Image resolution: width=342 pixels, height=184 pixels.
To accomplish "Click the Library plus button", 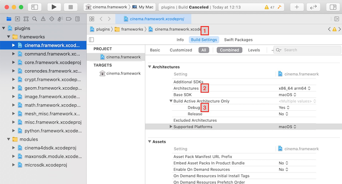I will [x=297, y=7].
